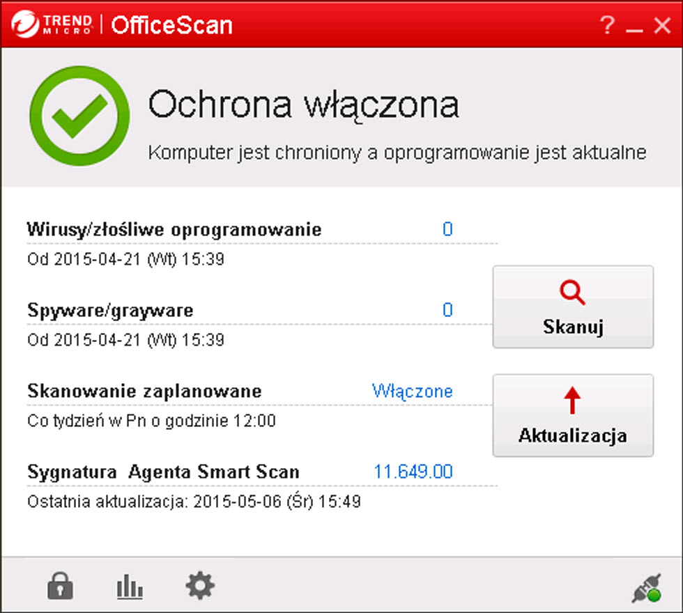Select the Skanowanie zaplanowane label
Screen dimensions: 683x613
pyautogui.click(x=144, y=391)
